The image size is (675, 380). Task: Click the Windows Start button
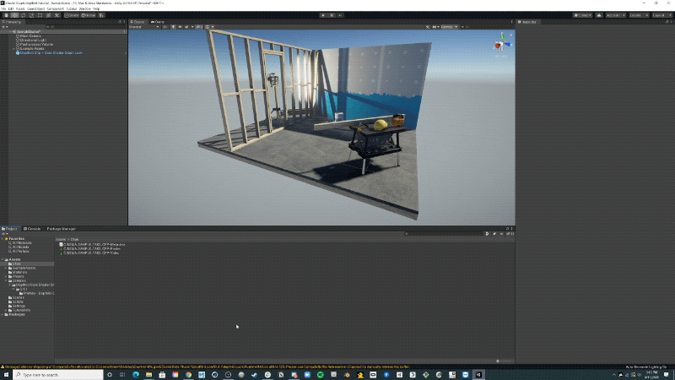[x=7, y=374]
